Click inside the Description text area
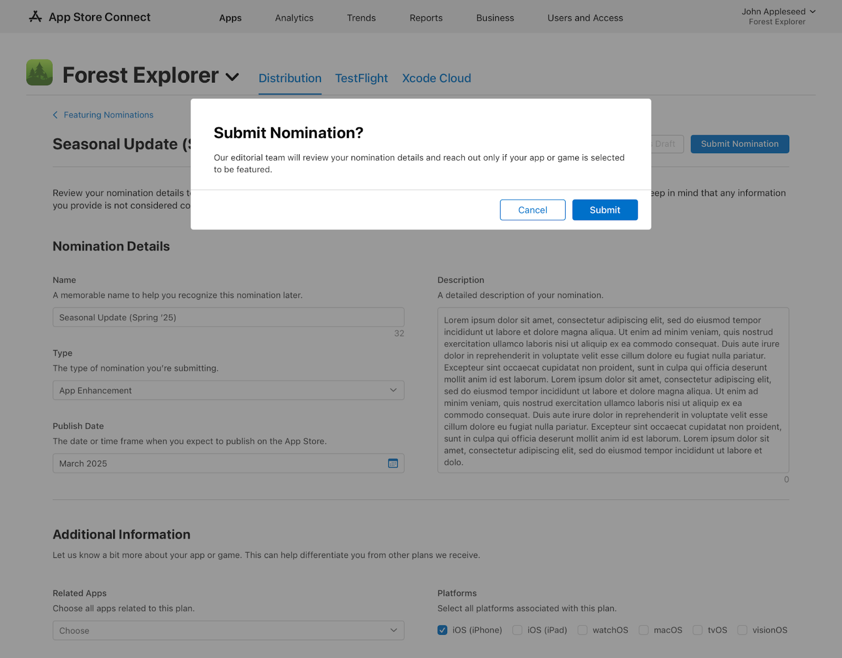This screenshot has height=658, width=842. (x=613, y=390)
